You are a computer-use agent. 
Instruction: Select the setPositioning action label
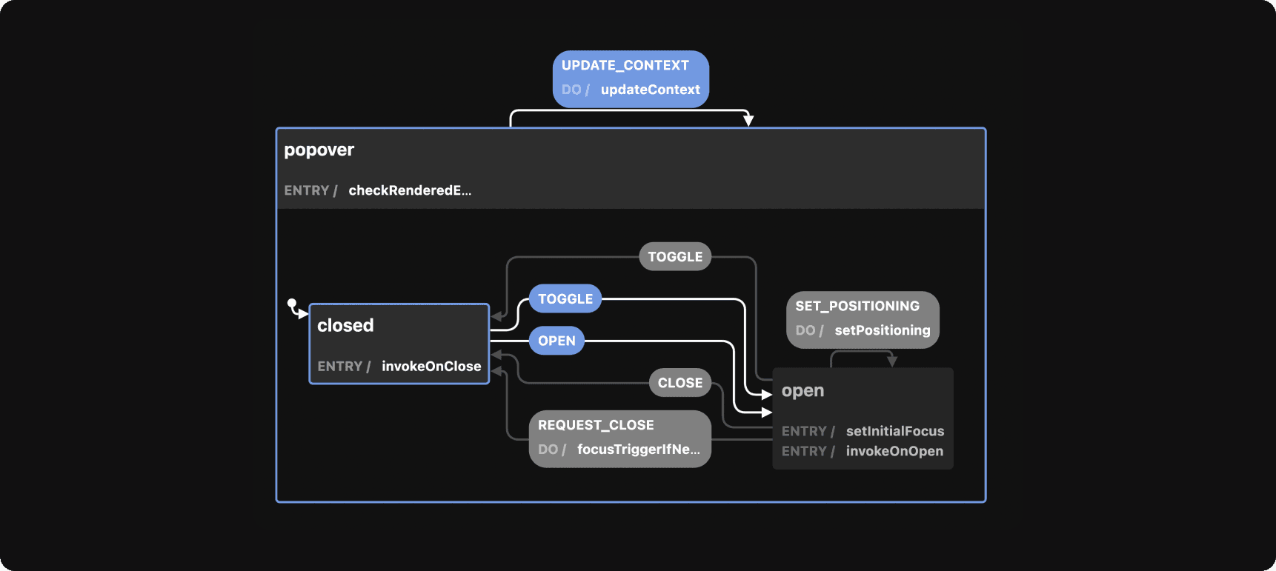[x=883, y=330]
